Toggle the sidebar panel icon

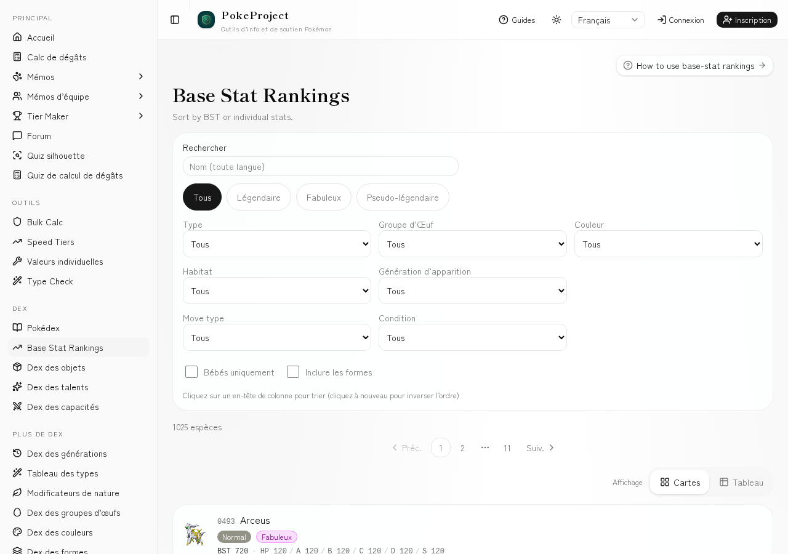point(175,20)
